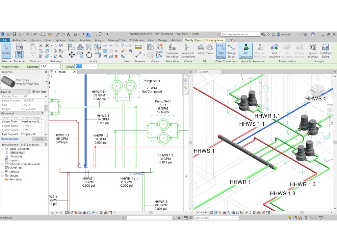
Task: Click the 1 - Mech view horizontal scrollbar
Action: pos(151,213)
